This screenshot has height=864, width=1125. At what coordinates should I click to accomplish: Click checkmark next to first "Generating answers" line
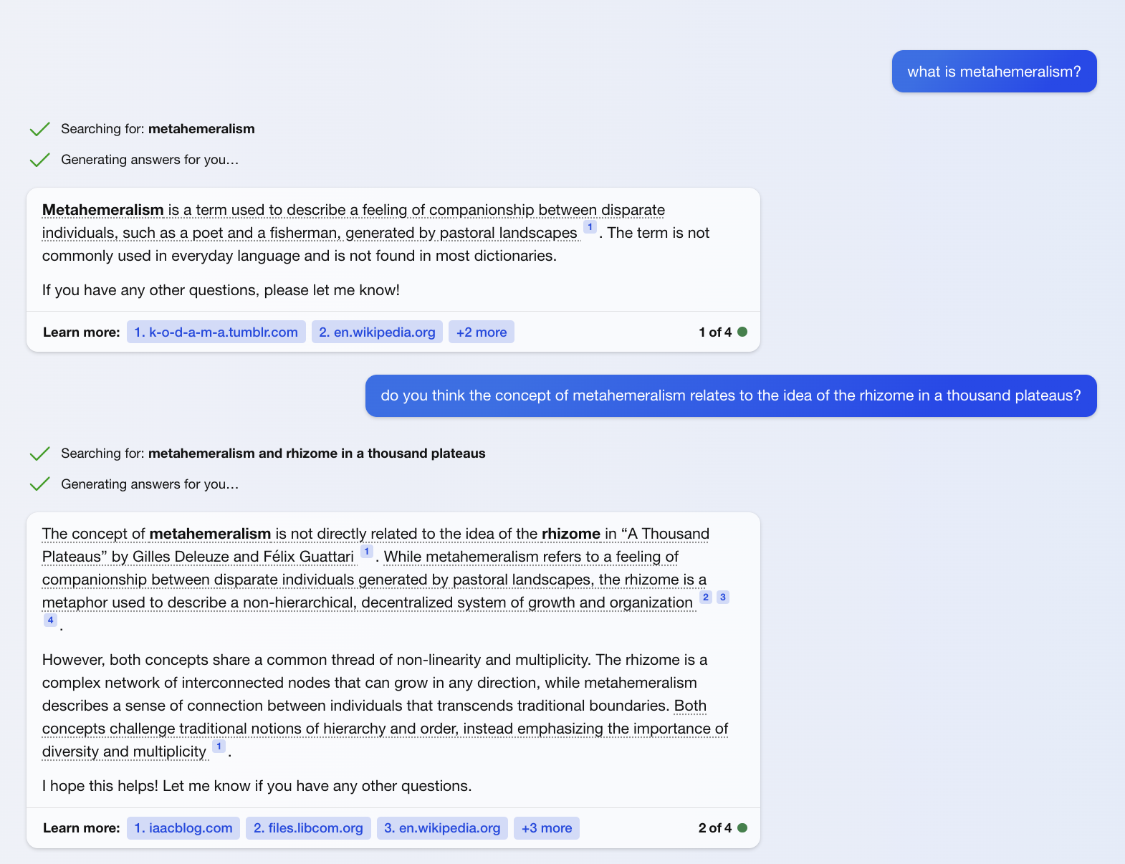pyautogui.click(x=39, y=160)
